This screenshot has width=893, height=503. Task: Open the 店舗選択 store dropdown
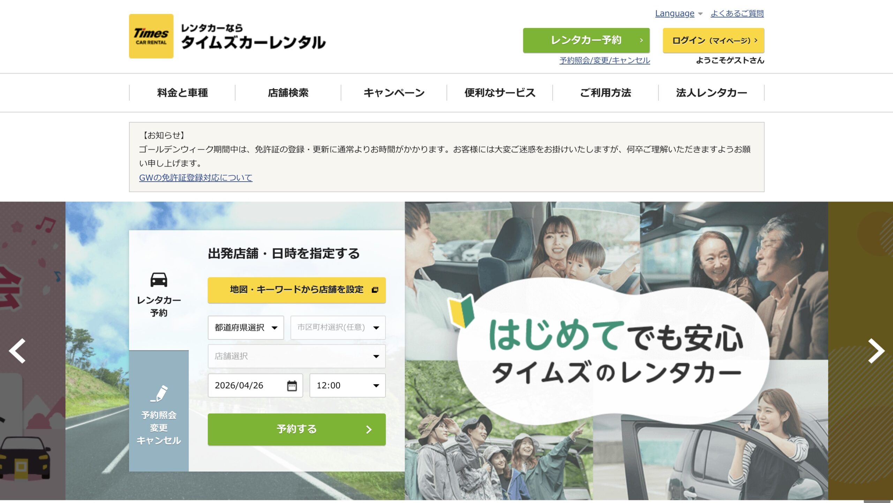297,356
